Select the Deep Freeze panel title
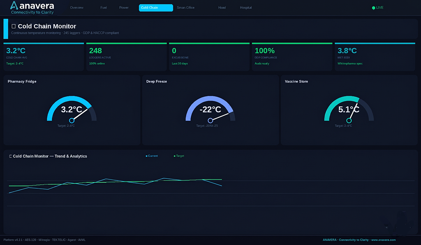The width and height of the screenshot is (421, 245). pyautogui.click(x=157, y=82)
